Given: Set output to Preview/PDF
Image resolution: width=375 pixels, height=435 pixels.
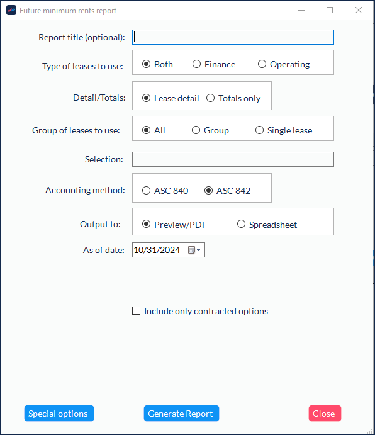Looking at the screenshot, I should pyautogui.click(x=174, y=224).
